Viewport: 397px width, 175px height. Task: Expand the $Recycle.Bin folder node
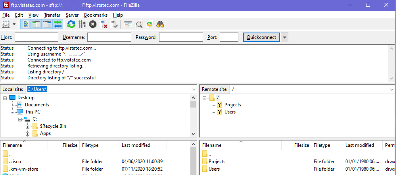pos(28,126)
